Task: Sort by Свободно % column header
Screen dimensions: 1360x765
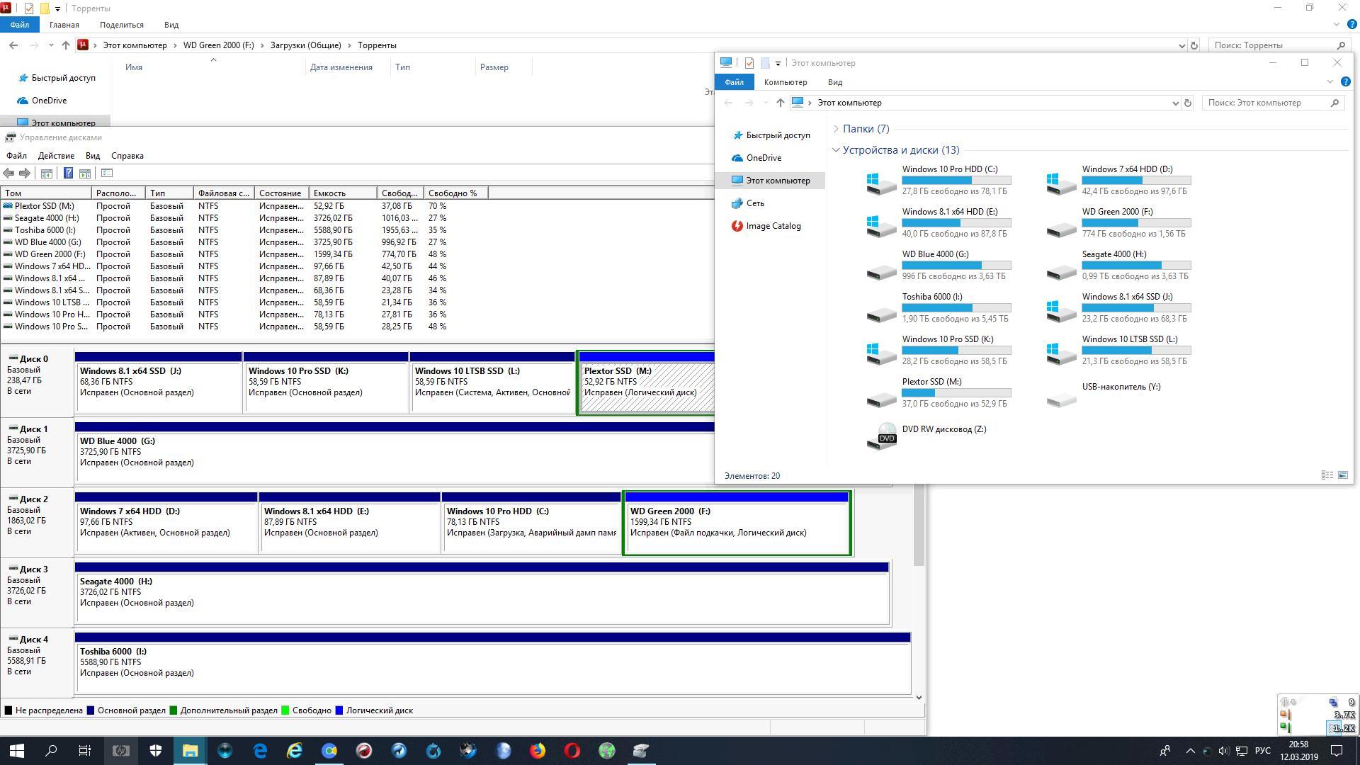Action: 455,193
